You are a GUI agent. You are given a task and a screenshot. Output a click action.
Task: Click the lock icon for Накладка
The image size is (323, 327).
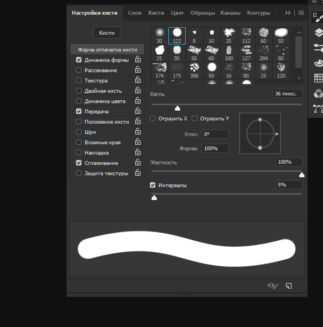(x=137, y=152)
